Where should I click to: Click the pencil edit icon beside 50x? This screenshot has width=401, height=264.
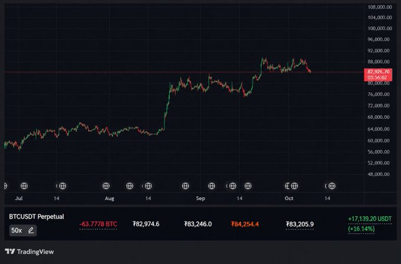(x=31, y=230)
